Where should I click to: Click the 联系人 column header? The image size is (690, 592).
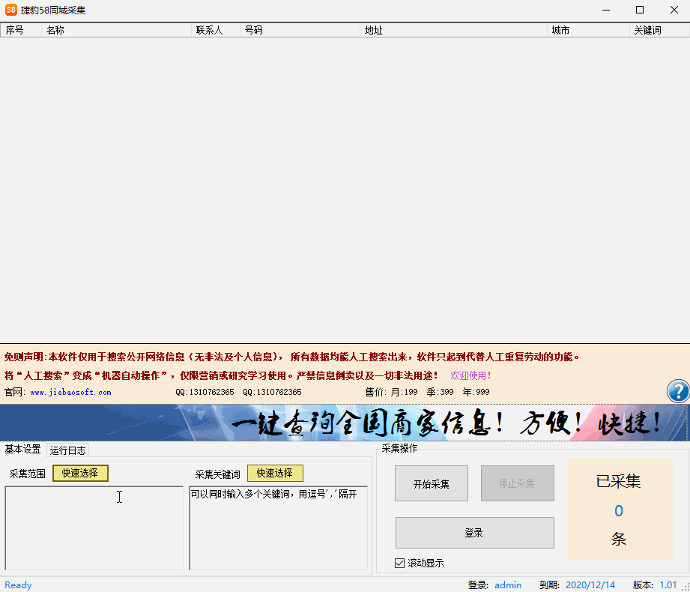tap(216, 30)
